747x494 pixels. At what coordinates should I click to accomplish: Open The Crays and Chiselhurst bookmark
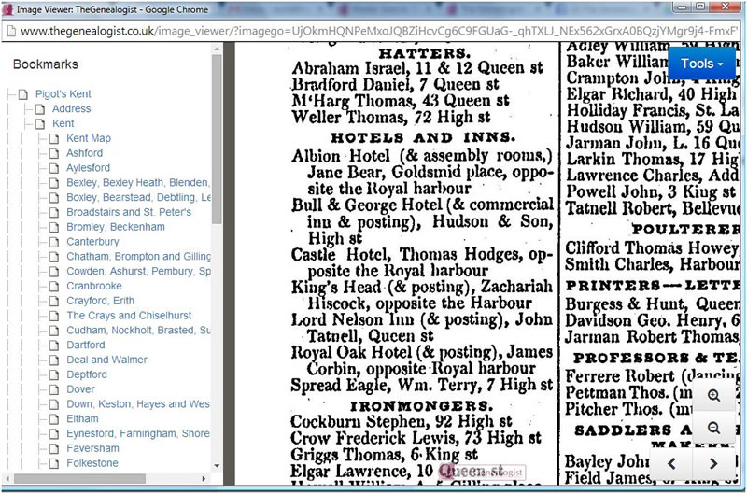coord(129,316)
